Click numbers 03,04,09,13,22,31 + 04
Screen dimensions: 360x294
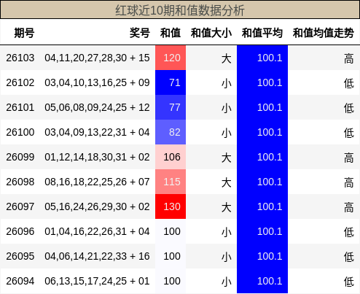[97, 132]
